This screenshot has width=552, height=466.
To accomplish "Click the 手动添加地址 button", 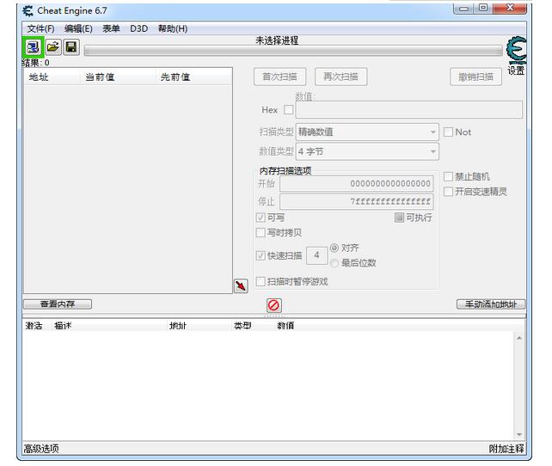I will point(490,304).
